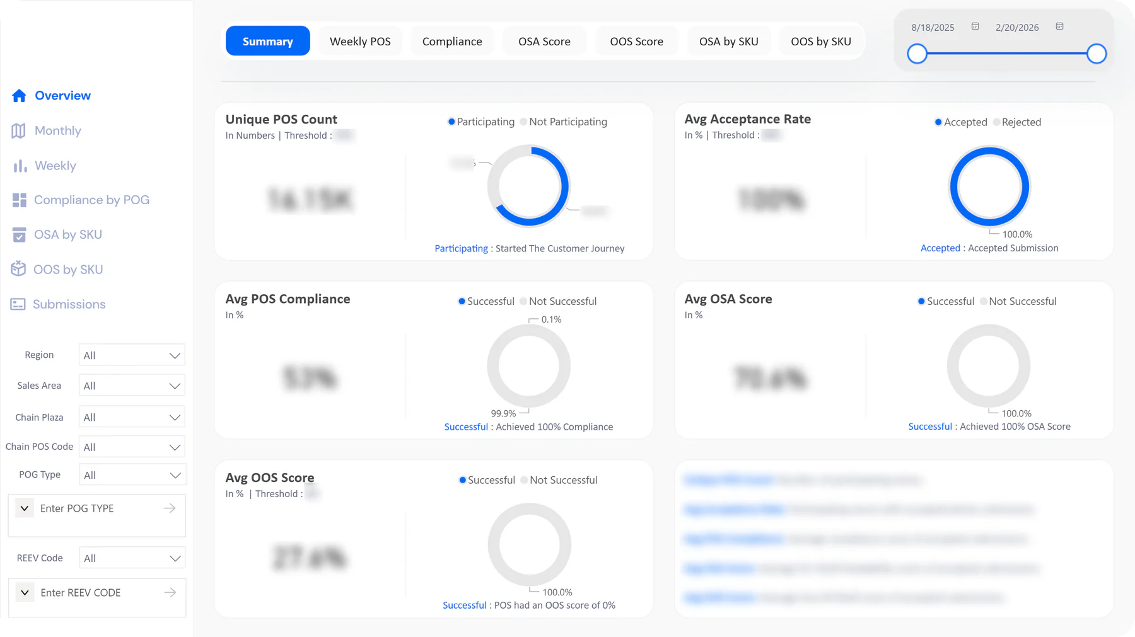Click 'Achieved 100% OSA Score' caption
Screen dimensions: 1135x637
click(1015, 427)
